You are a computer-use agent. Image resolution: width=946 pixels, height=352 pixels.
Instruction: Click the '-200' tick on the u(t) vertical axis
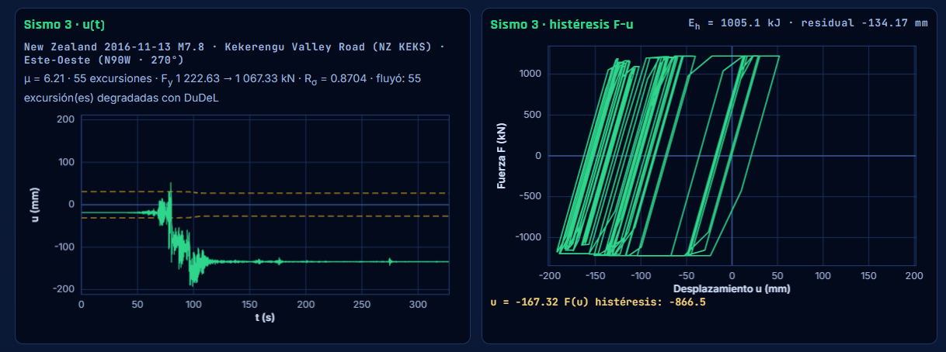(x=64, y=289)
